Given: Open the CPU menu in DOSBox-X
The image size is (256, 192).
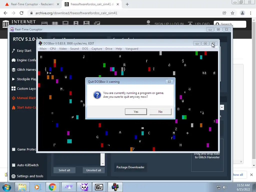Looking at the screenshot, I should click(x=53, y=49).
